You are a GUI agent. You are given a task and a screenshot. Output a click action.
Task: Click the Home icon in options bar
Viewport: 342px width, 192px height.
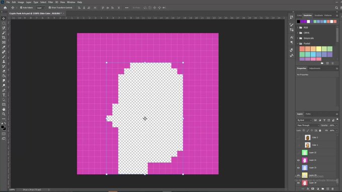tap(5, 8)
